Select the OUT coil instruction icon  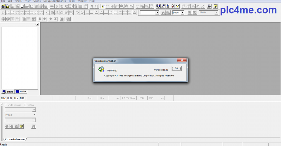click(36, 13)
